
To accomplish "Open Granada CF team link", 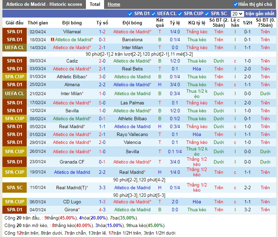I will click(x=72, y=162).
